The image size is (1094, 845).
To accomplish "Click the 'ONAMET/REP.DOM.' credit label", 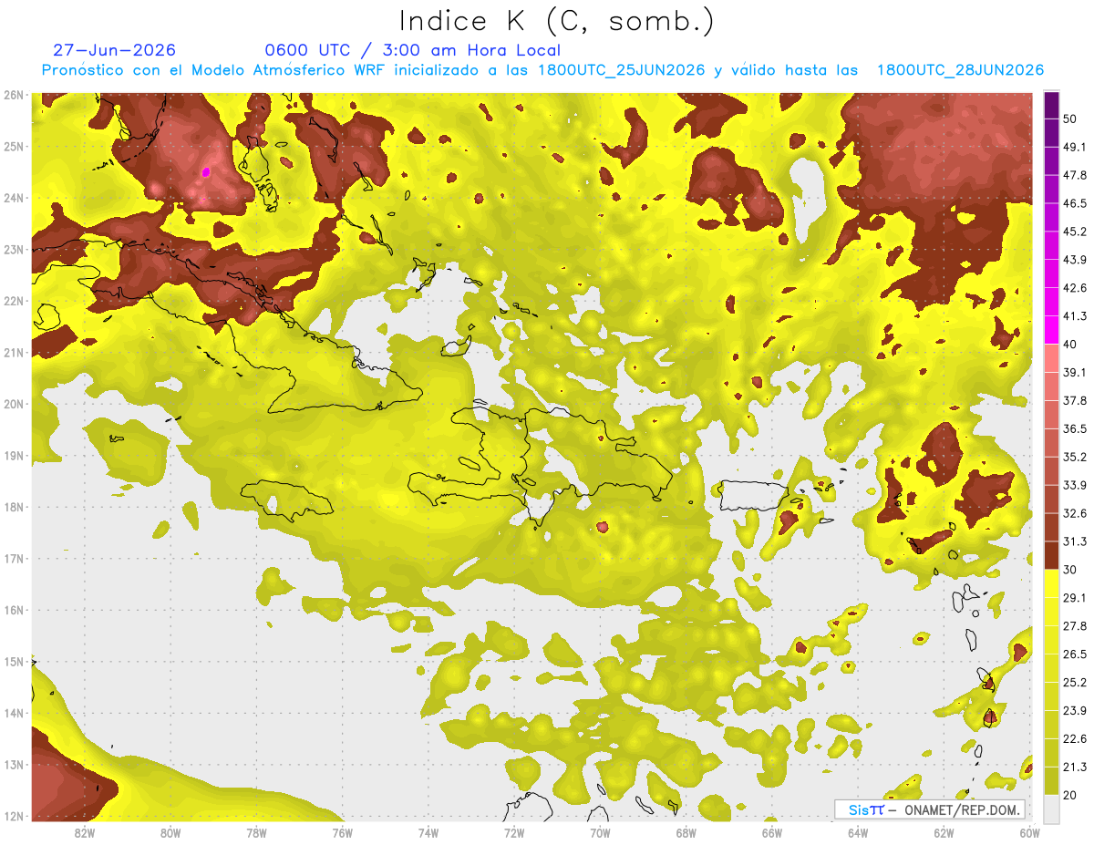I will click(x=961, y=809).
